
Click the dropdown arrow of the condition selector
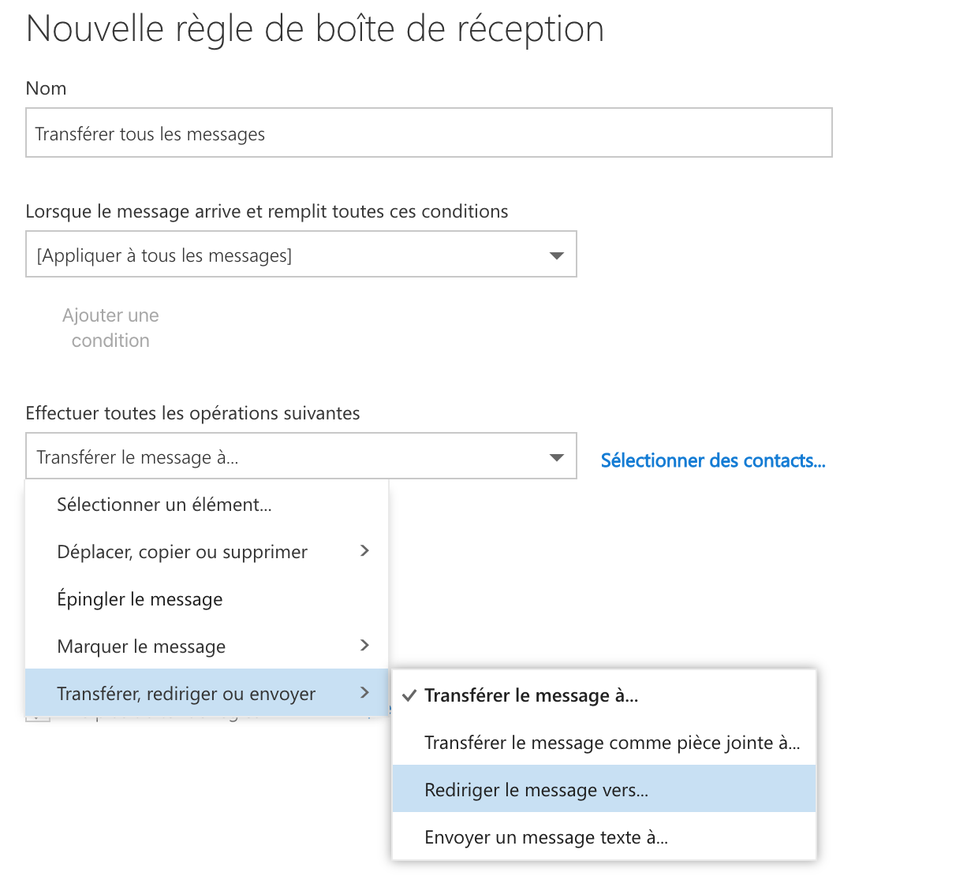557,254
